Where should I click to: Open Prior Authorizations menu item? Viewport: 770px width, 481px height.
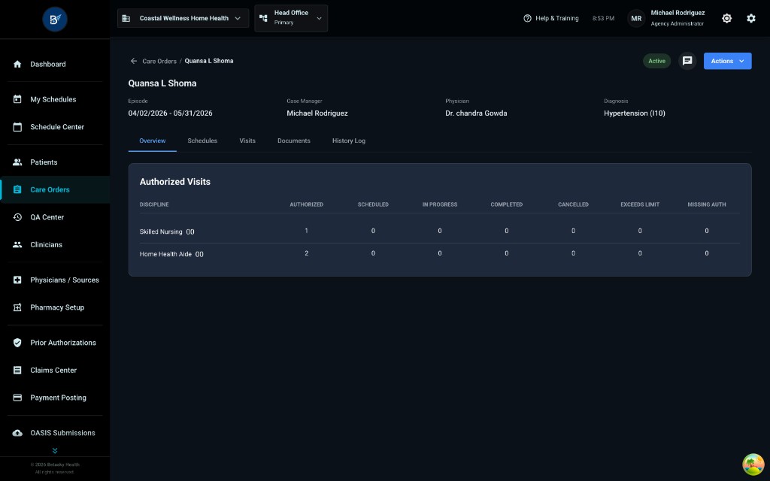point(55,343)
